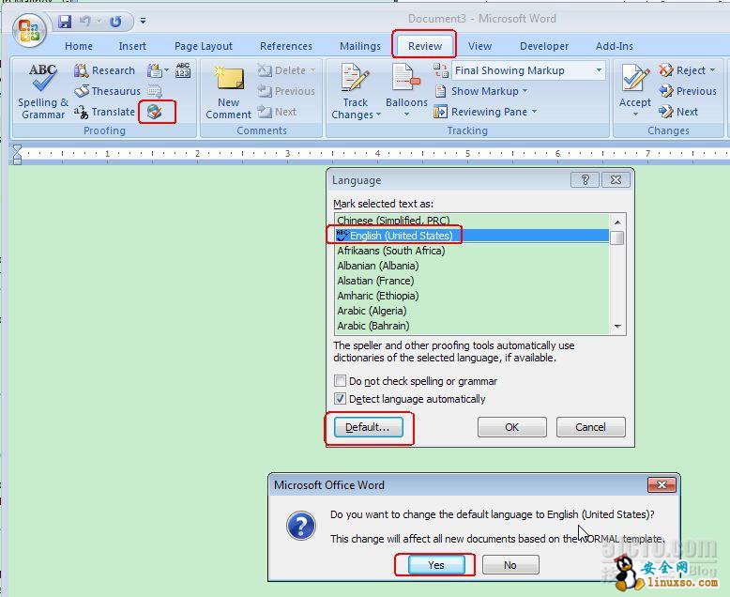Click the Save icon in quick access toolbar
Viewport: 730px width, 597px height.
click(x=65, y=21)
